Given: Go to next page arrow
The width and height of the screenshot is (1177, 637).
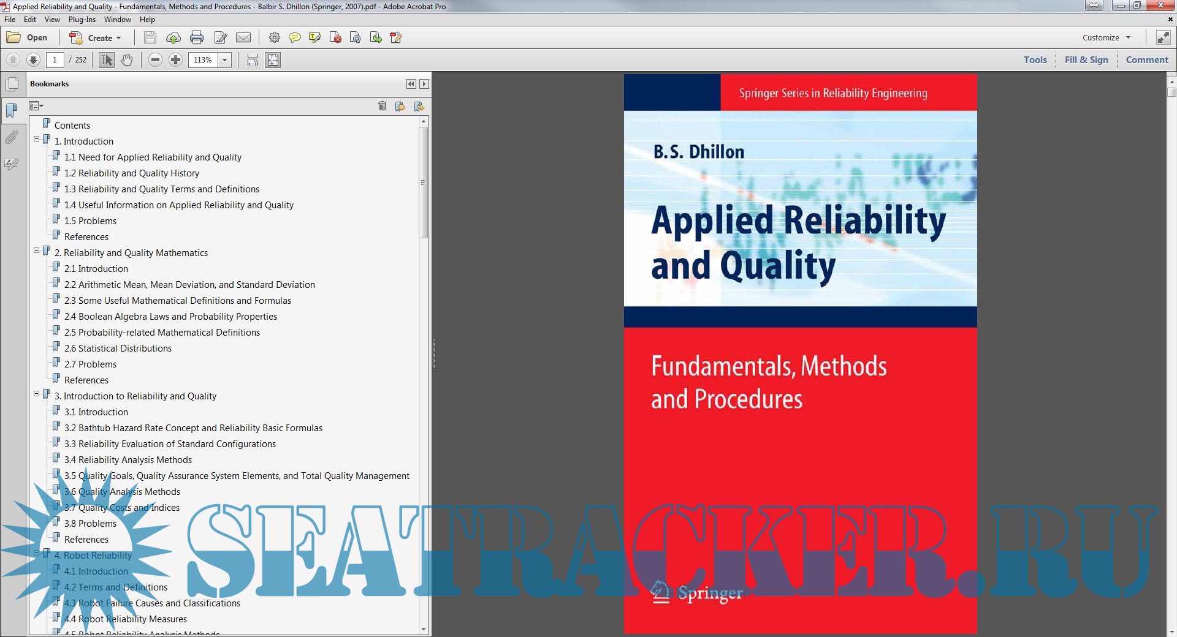Looking at the screenshot, I should tap(34, 60).
